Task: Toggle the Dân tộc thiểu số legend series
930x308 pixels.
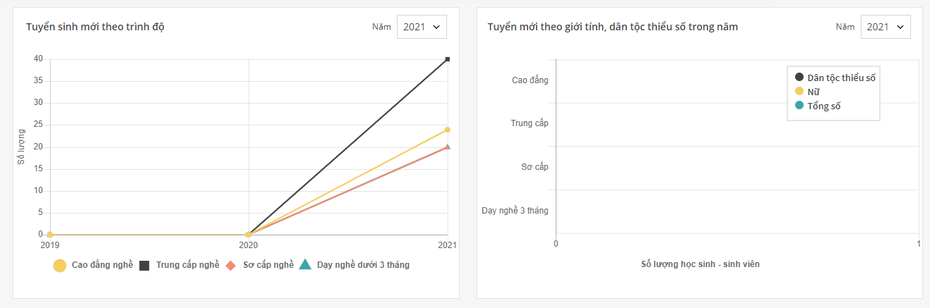Action: 835,78
